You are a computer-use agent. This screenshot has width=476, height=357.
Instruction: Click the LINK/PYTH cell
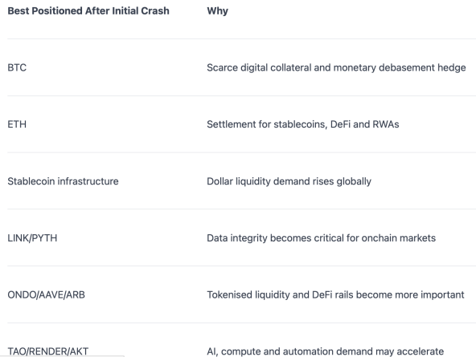click(32, 238)
